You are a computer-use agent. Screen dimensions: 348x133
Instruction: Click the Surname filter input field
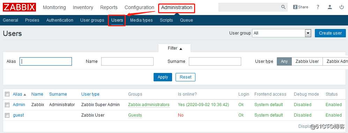coord(215,61)
